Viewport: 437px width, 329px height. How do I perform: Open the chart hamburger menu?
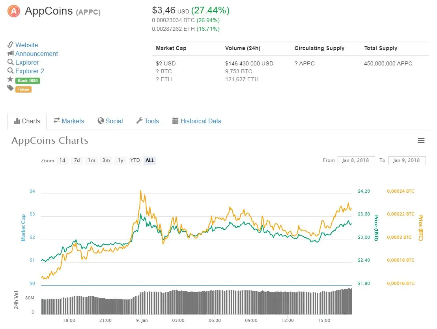[421, 141]
